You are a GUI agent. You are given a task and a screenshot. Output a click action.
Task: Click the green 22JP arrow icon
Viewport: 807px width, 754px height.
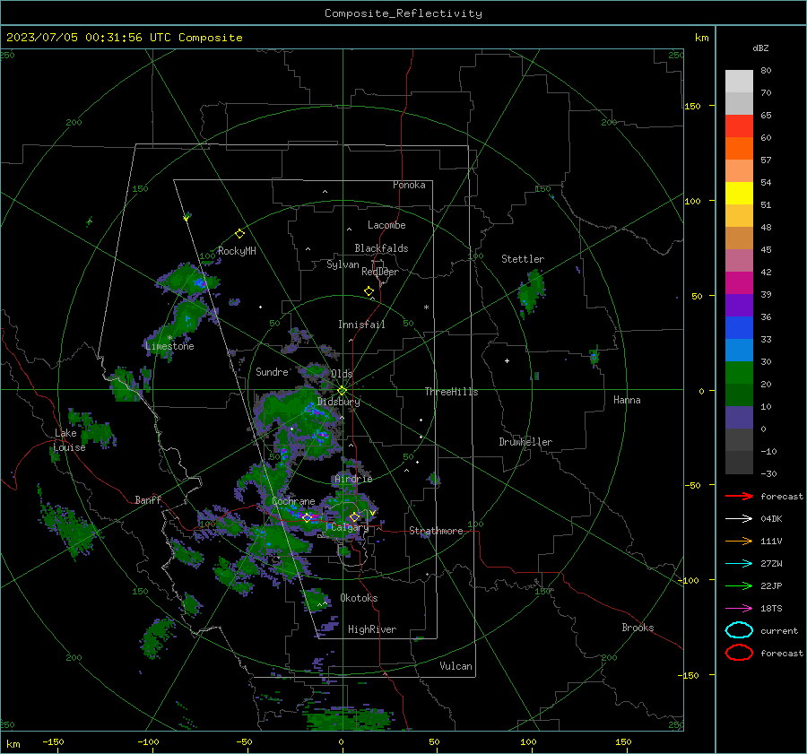pyautogui.click(x=739, y=585)
